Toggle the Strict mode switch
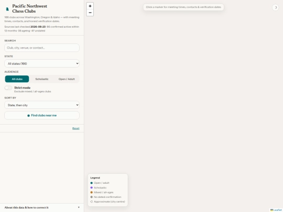The height and width of the screenshot is (212, 283). [x=8, y=88]
